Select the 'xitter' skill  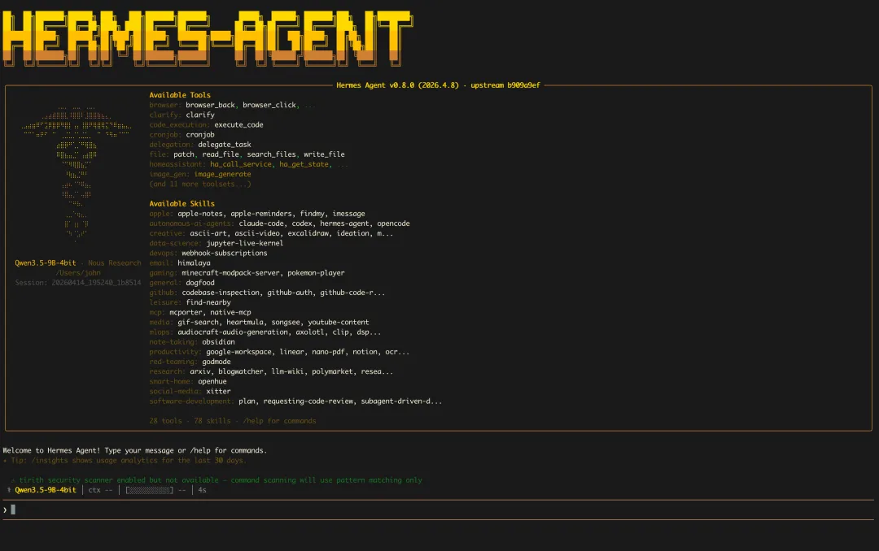[219, 392]
